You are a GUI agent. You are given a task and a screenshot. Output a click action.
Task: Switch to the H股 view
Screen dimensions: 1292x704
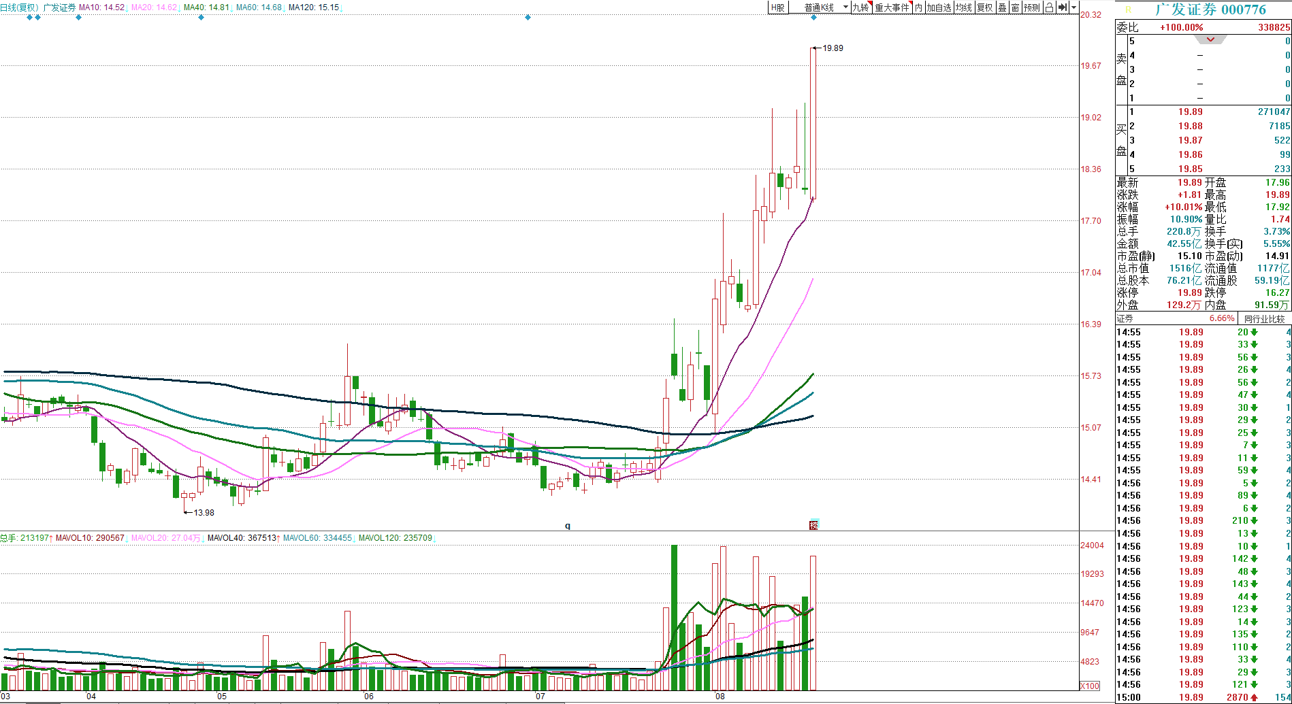(x=778, y=7)
